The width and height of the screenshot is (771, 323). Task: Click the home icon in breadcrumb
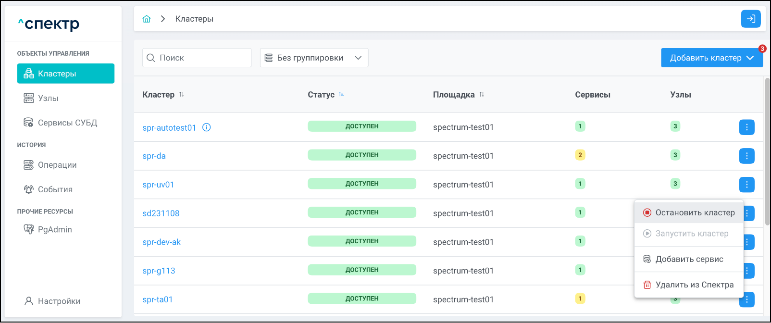pos(147,19)
